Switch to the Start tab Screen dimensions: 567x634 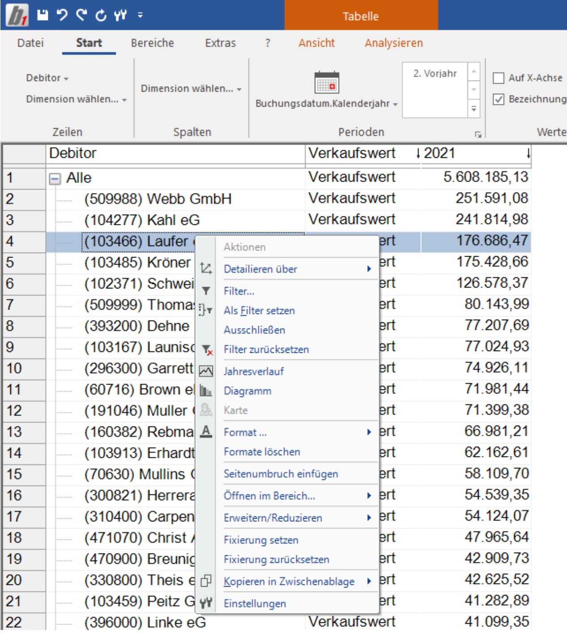(89, 43)
